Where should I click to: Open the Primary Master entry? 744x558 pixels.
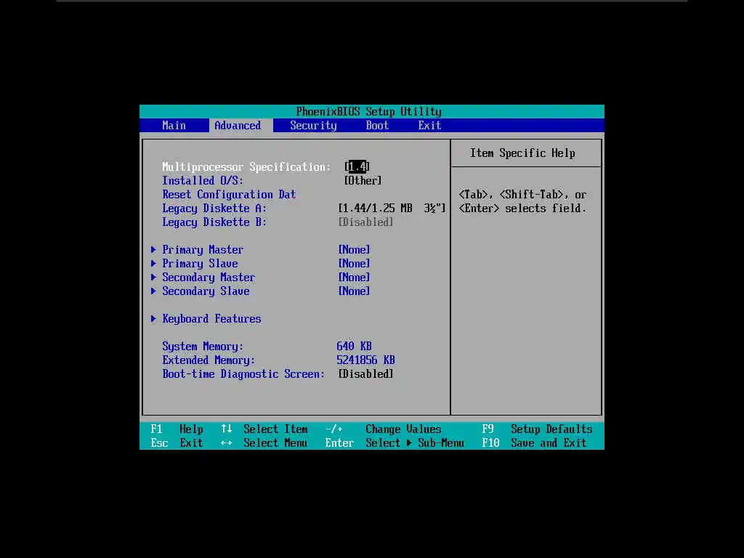coord(203,250)
